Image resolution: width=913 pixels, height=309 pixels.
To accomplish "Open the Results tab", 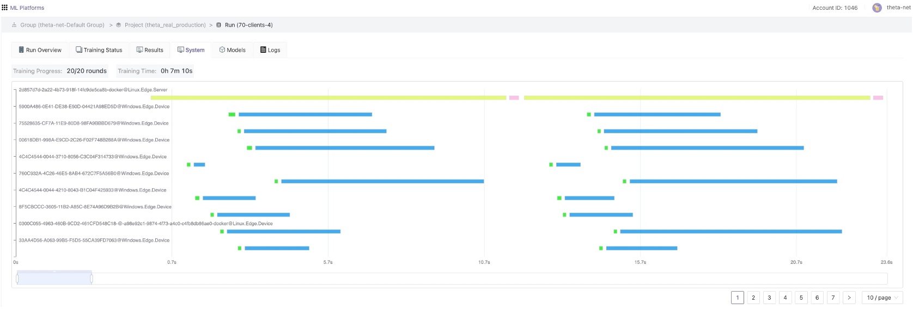I will [x=150, y=50].
